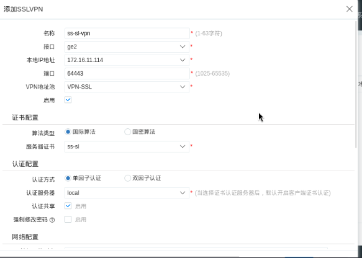Expand the 接口 ge2 dropdown arrow
The width and height of the screenshot is (362, 258).
[183, 47]
